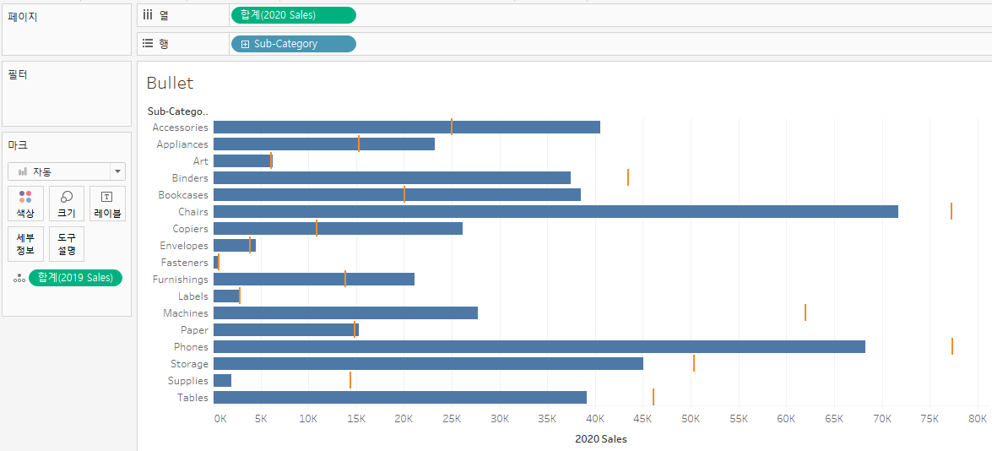Image resolution: width=992 pixels, height=451 pixels.
Task: Open the Size (크기) marks card
Action: (67, 204)
